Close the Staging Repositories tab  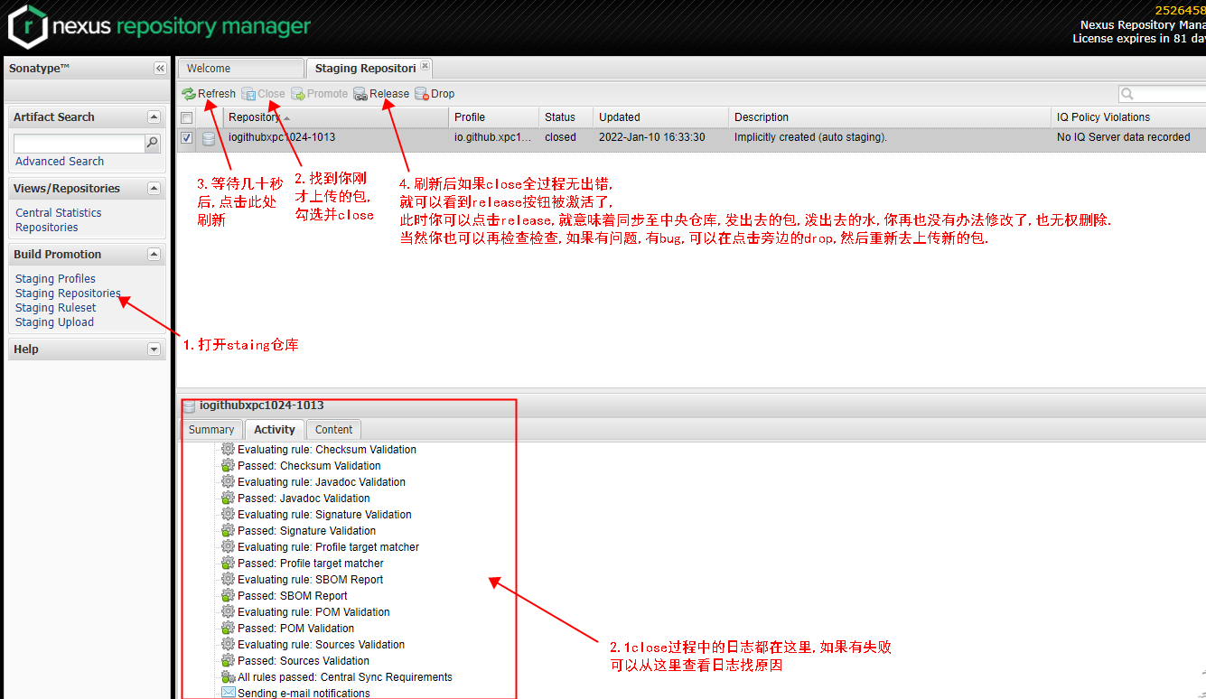[x=425, y=66]
